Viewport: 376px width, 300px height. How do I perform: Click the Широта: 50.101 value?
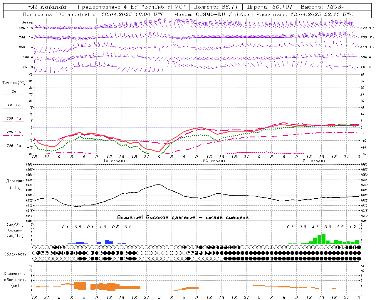tap(269, 7)
